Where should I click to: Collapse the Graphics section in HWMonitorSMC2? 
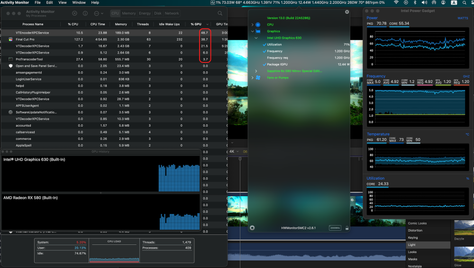pyautogui.click(x=253, y=31)
